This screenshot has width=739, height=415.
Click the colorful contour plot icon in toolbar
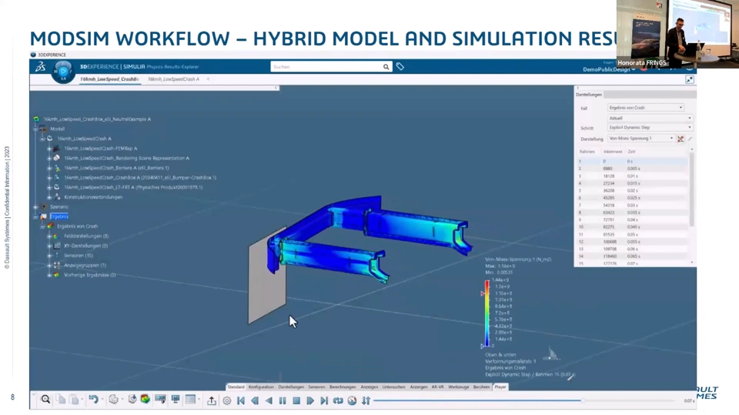(145, 400)
